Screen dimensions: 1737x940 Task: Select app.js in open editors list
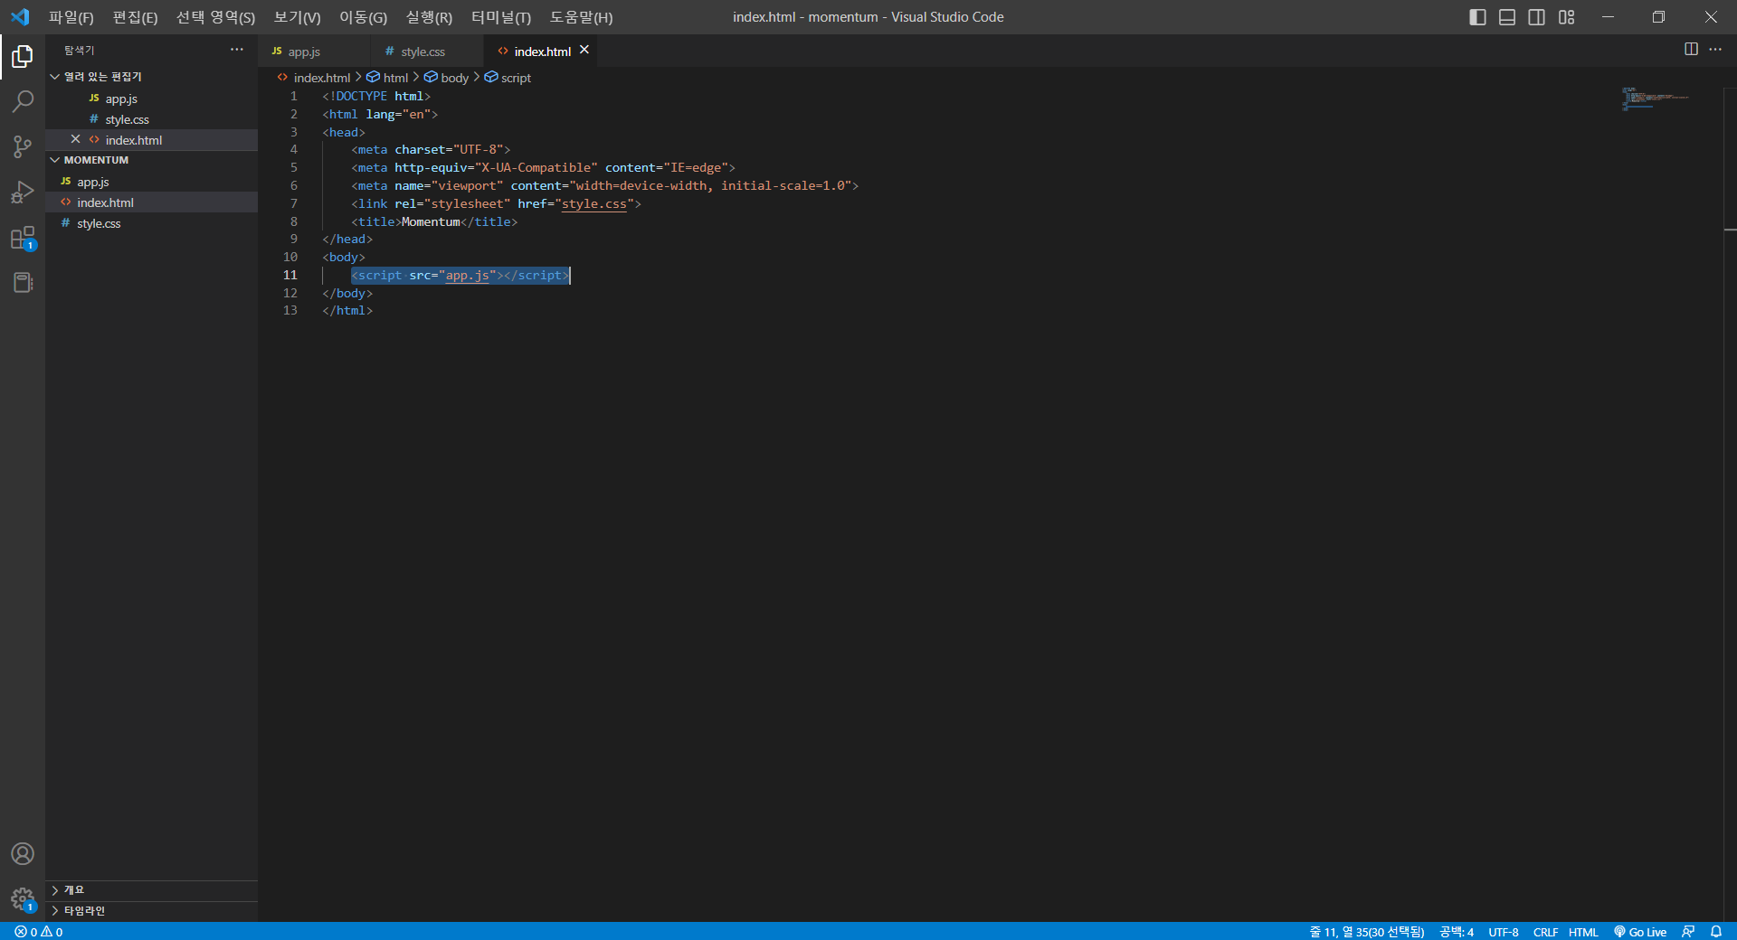tap(151, 99)
